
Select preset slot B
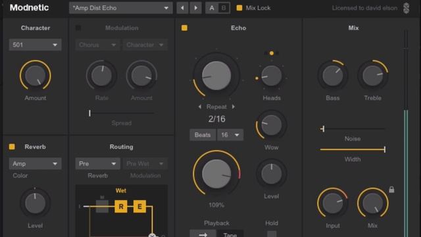coord(224,8)
